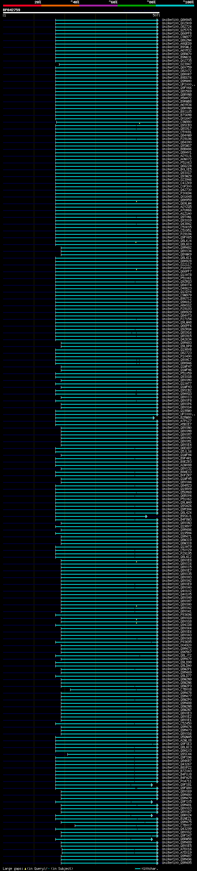Select the label UniRef100_B9SWL2
The image size is (197, 871).
point(177,47)
